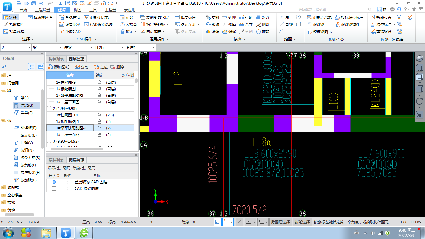Open the floor dropdown showing 2
This screenshot has height=239, width=425.
(16, 47)
